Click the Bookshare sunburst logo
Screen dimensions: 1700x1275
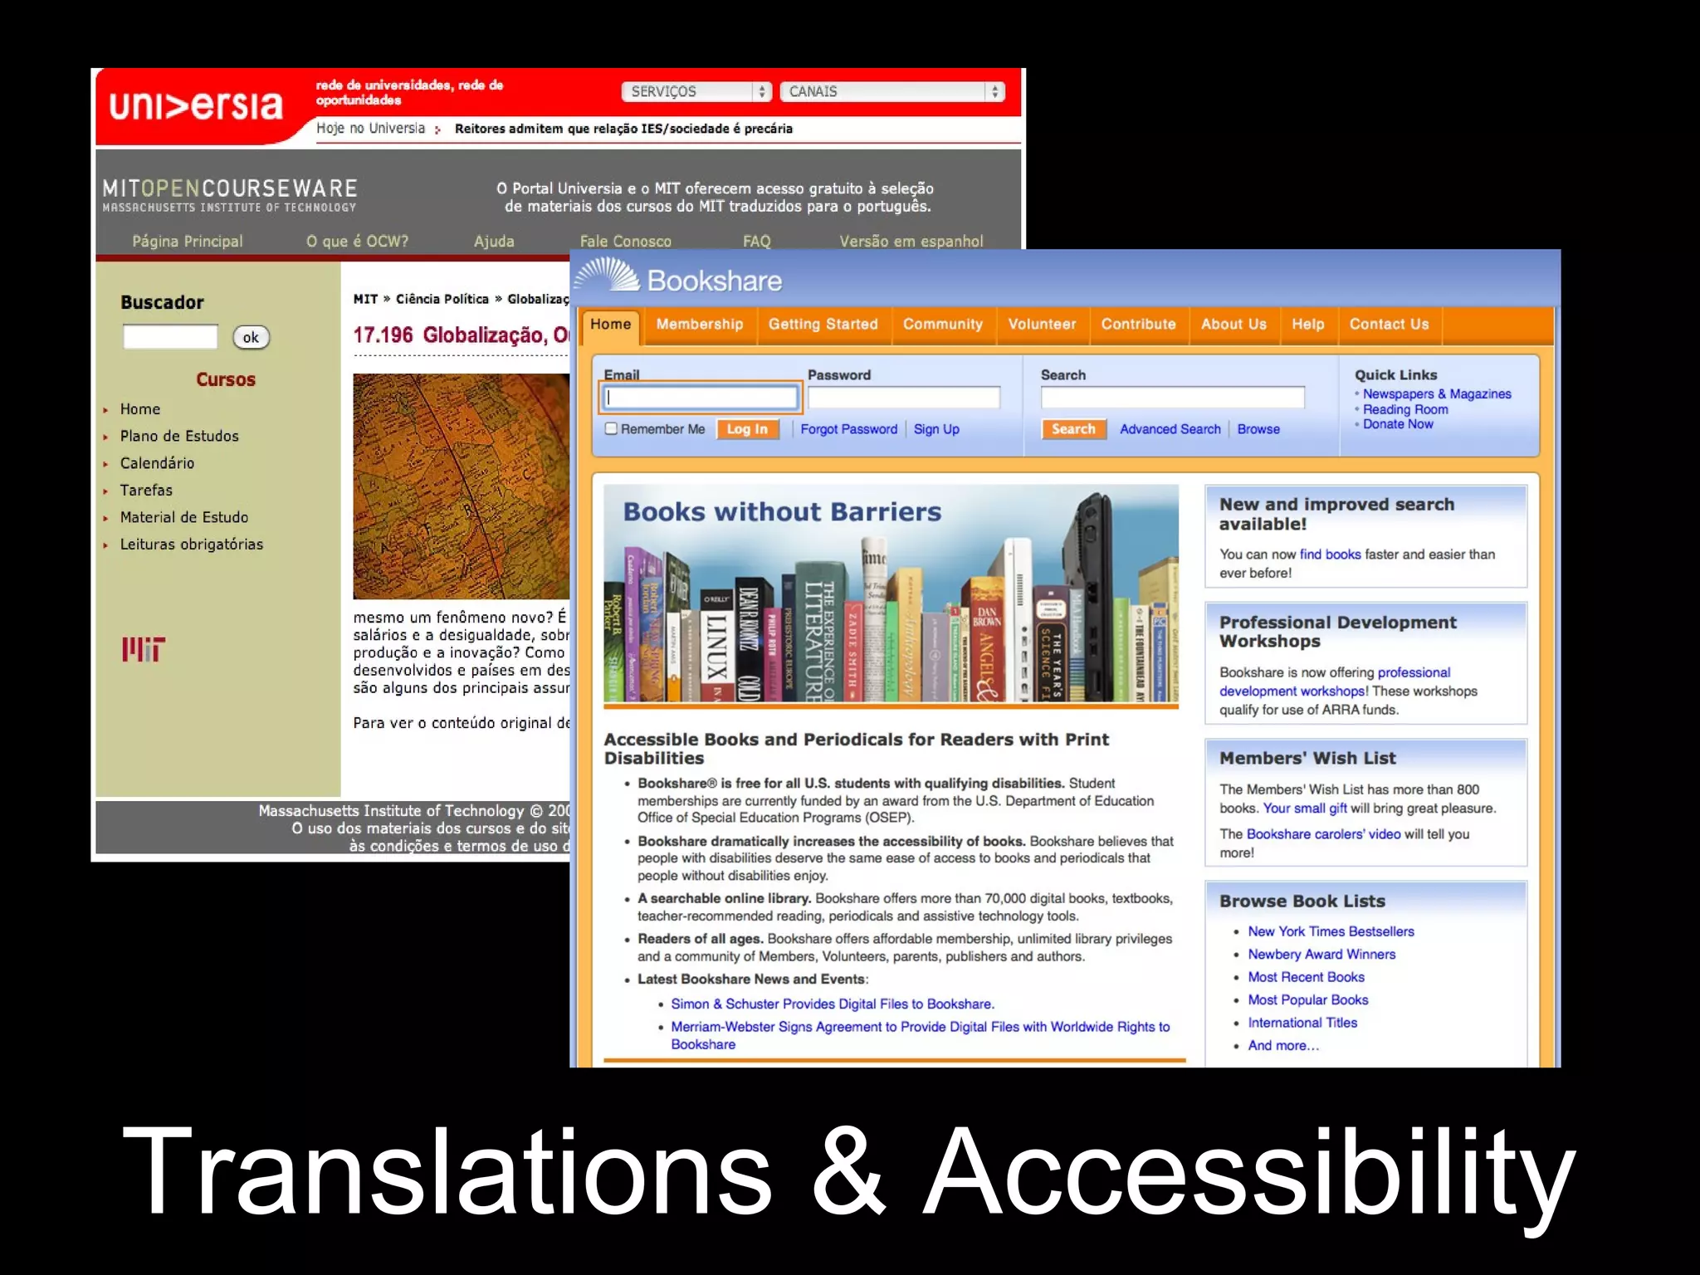point(608,276)
